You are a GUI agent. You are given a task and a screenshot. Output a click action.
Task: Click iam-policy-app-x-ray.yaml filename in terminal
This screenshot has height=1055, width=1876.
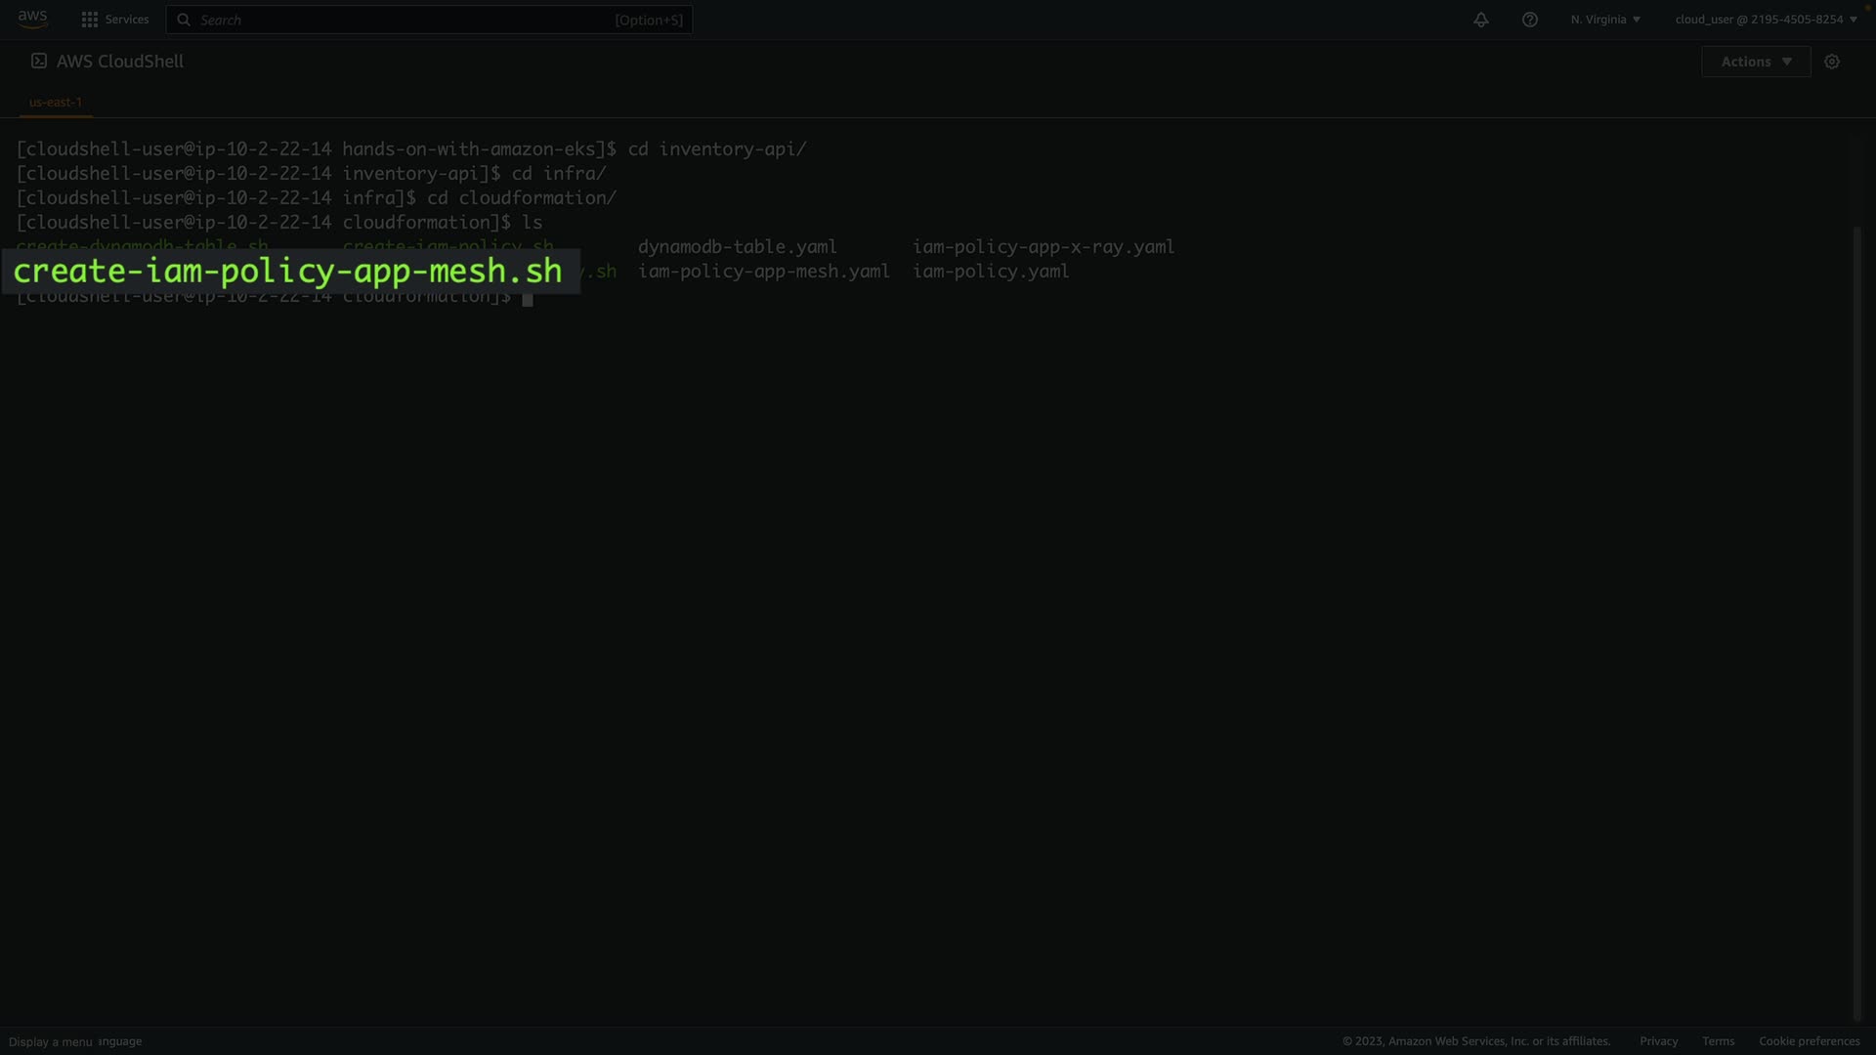tap(1043, 247)
